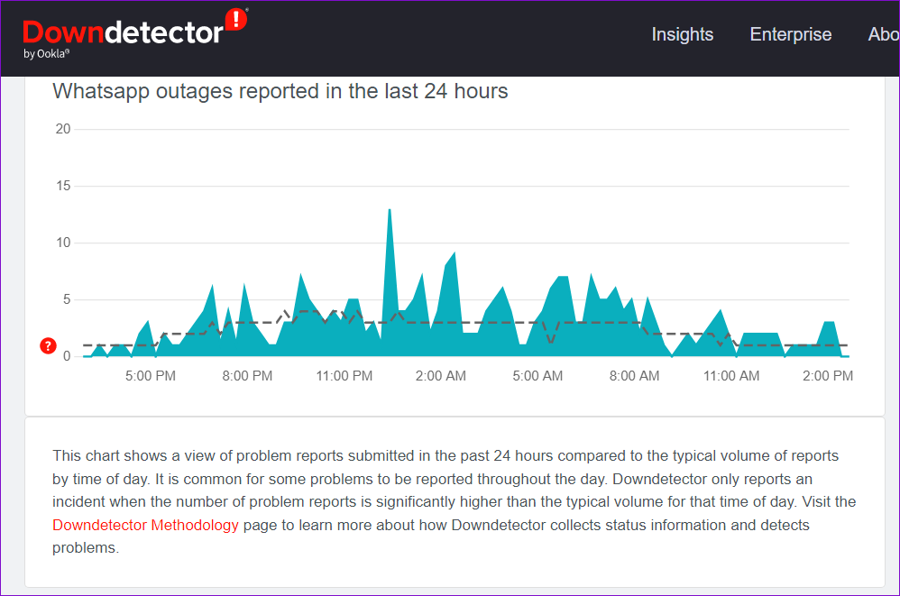
Task: Click the 2:00 AM axis label
Action: (440, 376)
